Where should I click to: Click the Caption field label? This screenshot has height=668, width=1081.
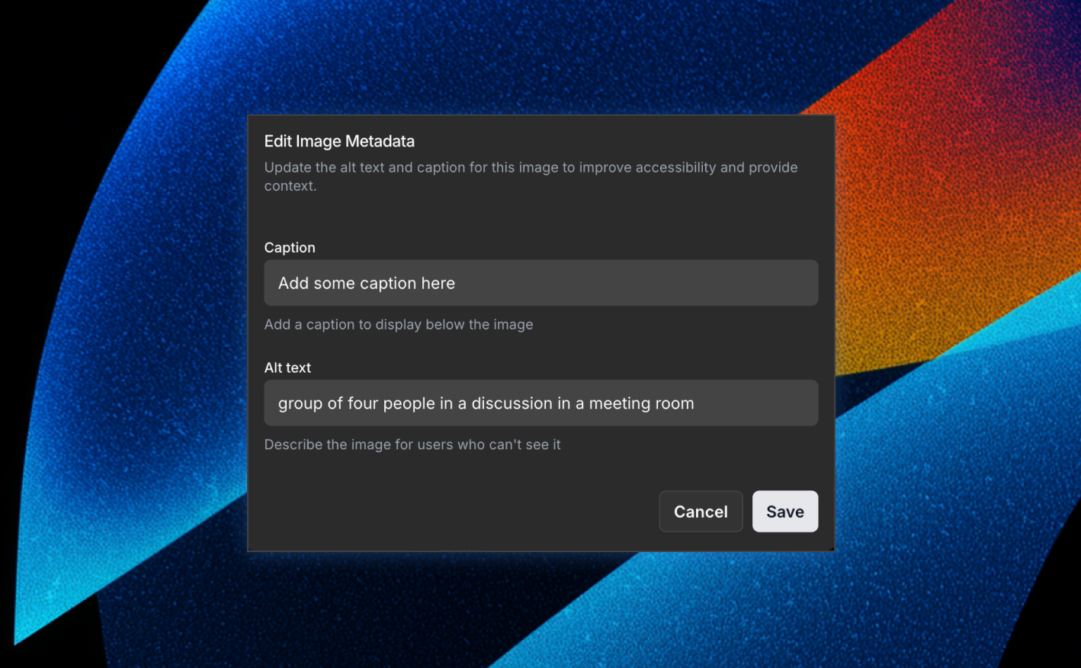tap(290, 248)
